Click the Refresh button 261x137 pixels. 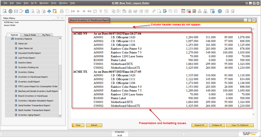coord(94,125)
